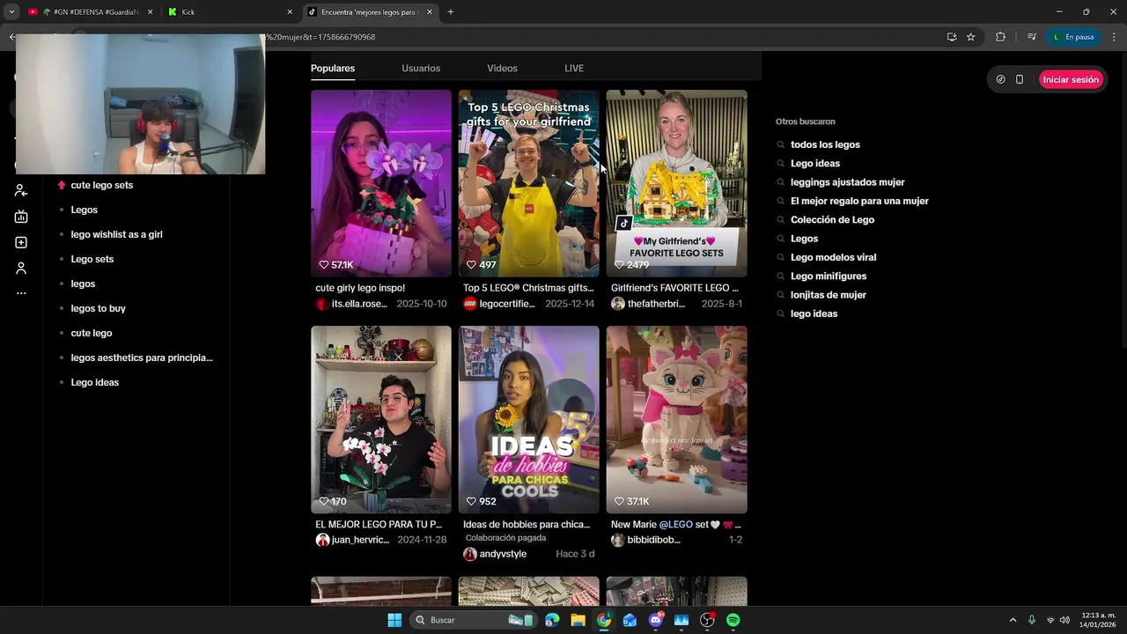Search 'leggings ajustados mujer' suggestion

coord(847,182)
